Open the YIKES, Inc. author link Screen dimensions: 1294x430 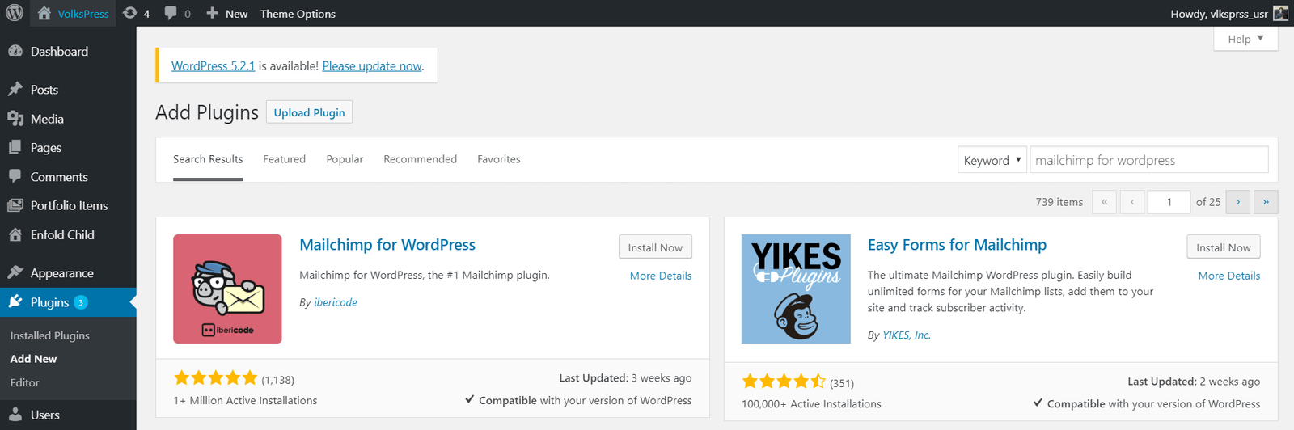[907, 335]
